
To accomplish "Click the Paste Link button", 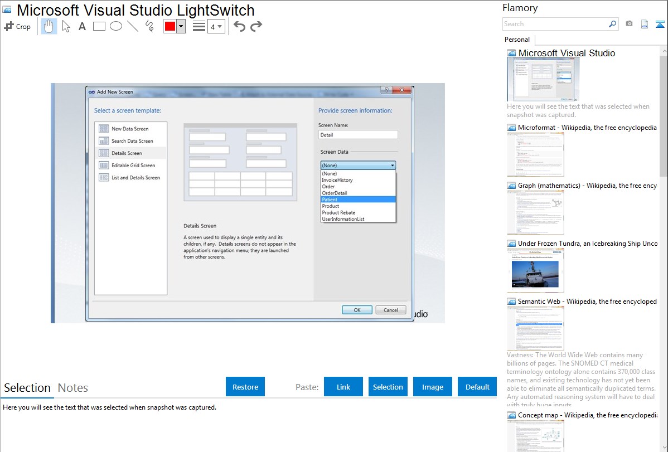I will pyautogui.click(x=343, y=387).
